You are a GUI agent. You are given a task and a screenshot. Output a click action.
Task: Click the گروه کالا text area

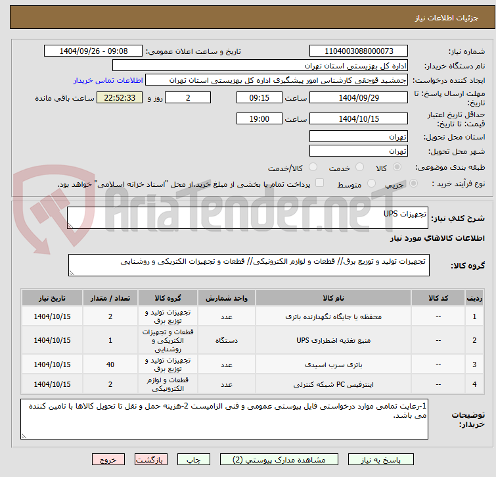click(248, 265)
